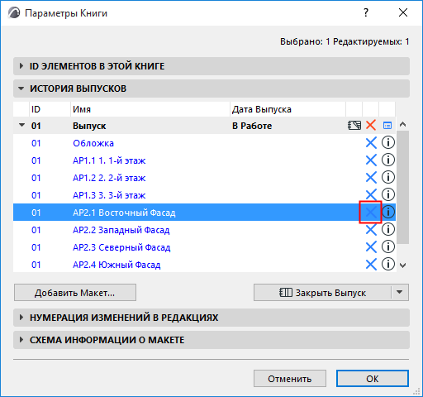Remove АР2.1 Восточный Фасад from the issue
Image resolution: width=423 pixels, height=397 pixels.
(370, 212)
